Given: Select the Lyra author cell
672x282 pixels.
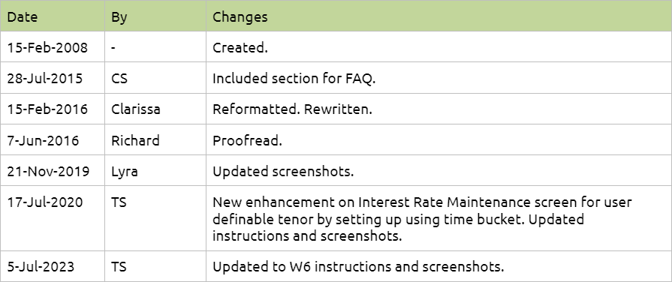Looking at the screenshot, I should tap(155, 171).
